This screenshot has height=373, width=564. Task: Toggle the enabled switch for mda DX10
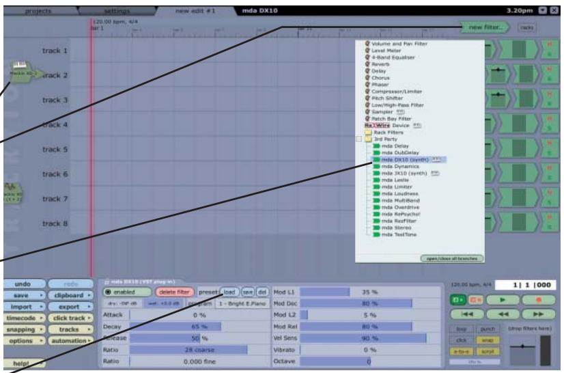point(127,292)
